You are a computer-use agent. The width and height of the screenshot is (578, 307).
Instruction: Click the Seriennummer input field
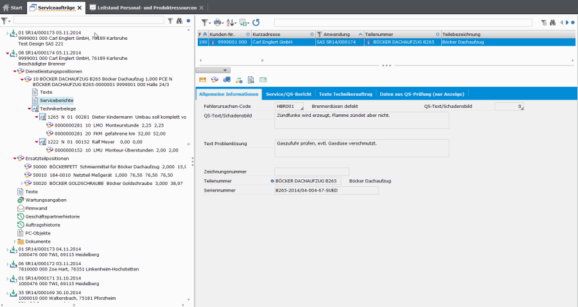pos(326,191)
